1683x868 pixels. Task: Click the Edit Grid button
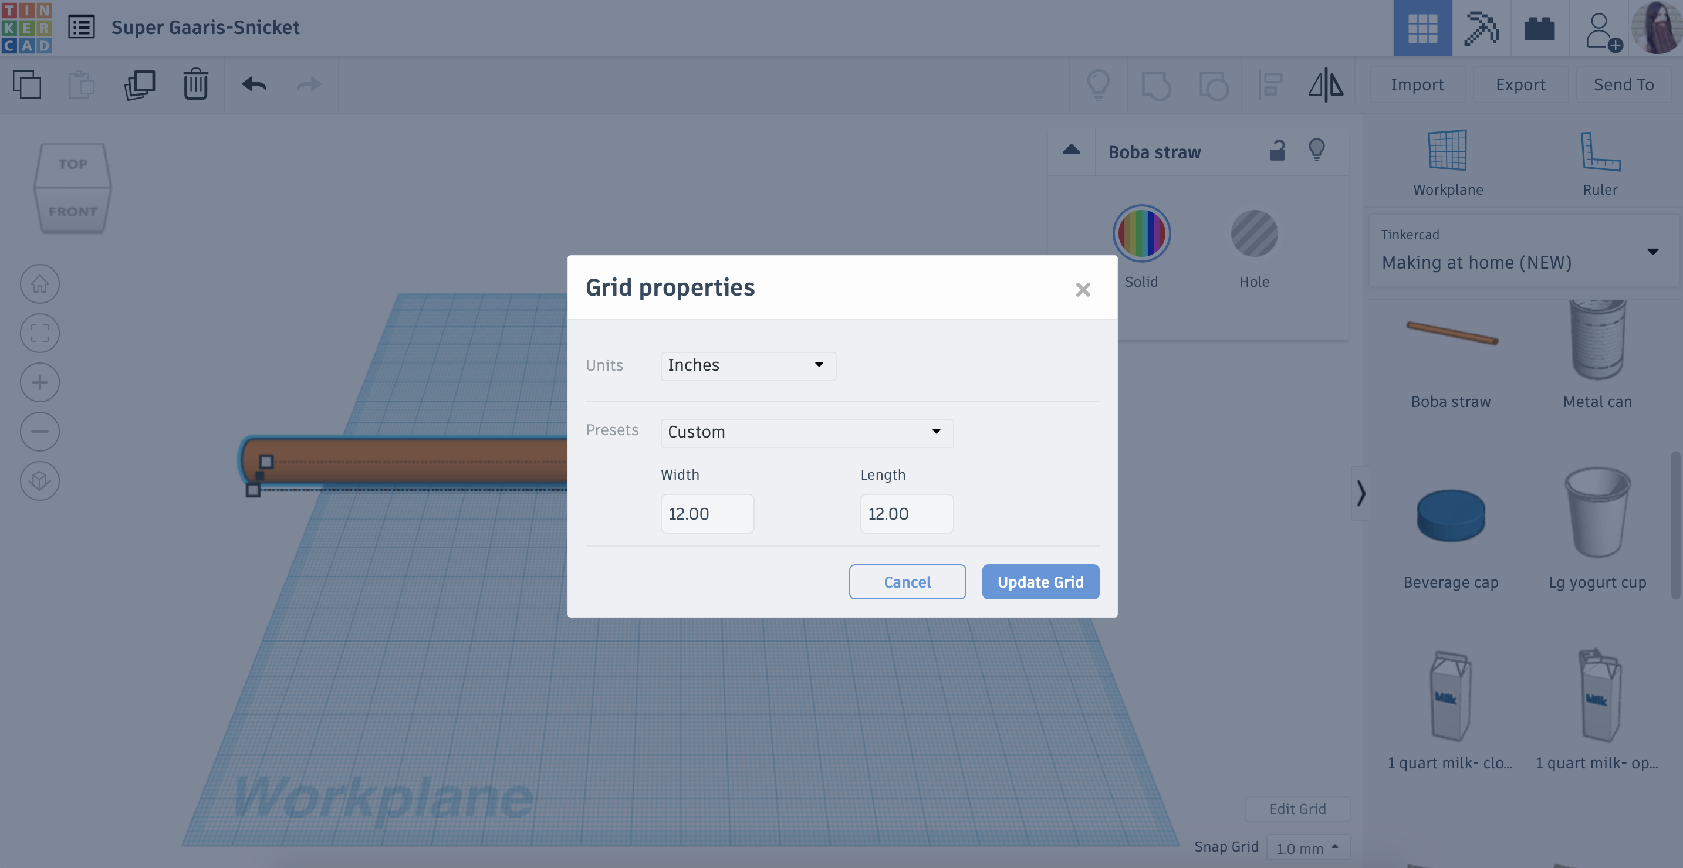pyautogui.click(x=1297, y=809)
